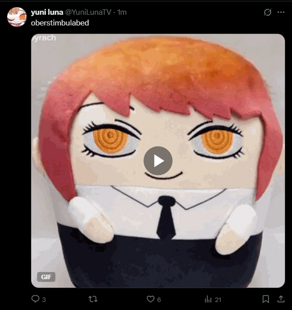The image size is (292, 310).
Task: Click the reply count of 3
Action: click(44, 300)
